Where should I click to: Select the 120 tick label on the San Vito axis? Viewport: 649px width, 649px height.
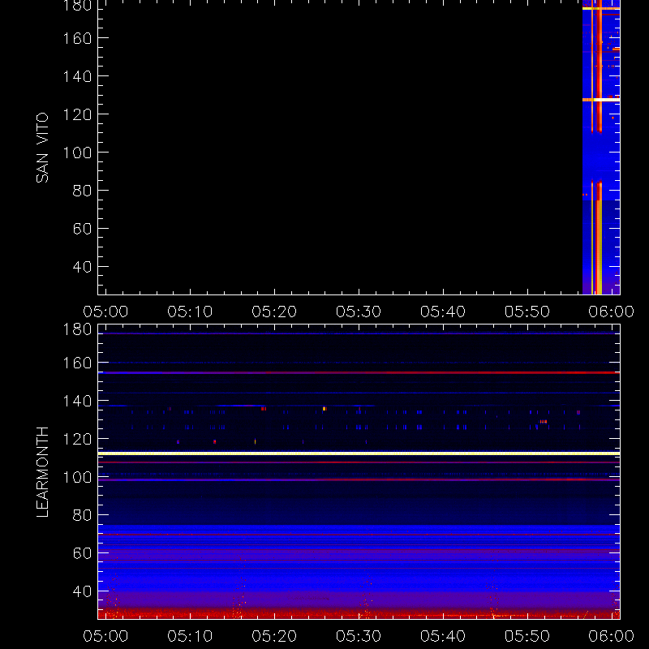tap(77, 114)
